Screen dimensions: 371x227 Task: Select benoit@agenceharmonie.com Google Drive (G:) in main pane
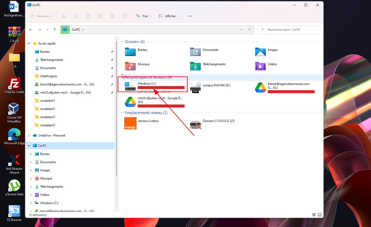pyautogui.click(x=285, y=87)
